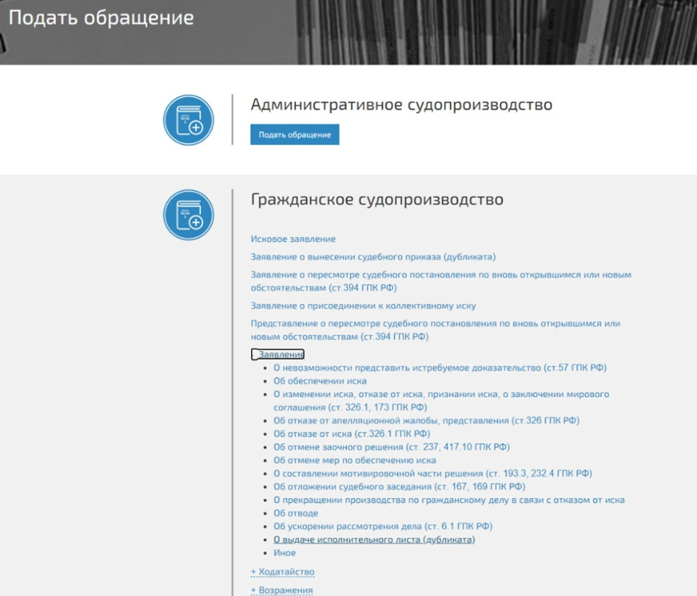This screenshot has height=596, width=697.
Task: Open О выдаче исполнительного листа (дубликата)
Action: tap(374, 539)
